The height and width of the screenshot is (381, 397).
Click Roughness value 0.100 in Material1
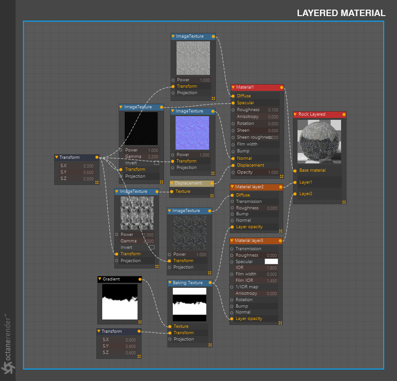click(273, 110)
